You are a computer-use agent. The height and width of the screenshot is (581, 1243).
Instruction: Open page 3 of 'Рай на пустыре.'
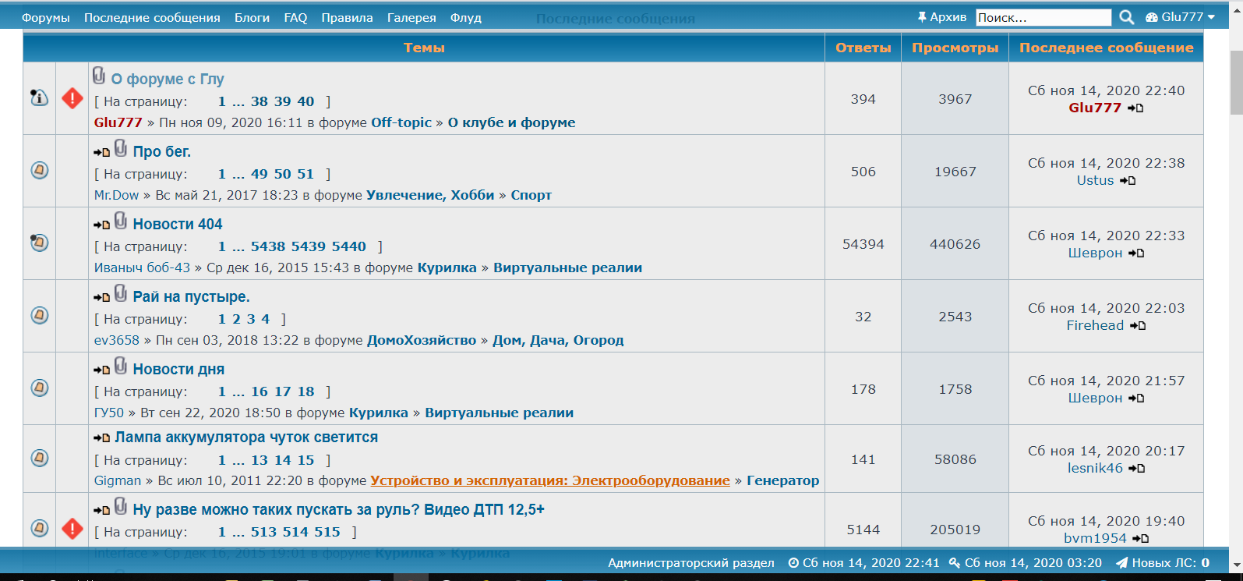point(251,319)
